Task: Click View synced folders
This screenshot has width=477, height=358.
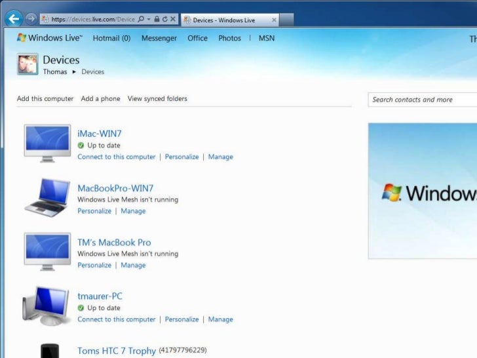Action: [x=157, y=98]
